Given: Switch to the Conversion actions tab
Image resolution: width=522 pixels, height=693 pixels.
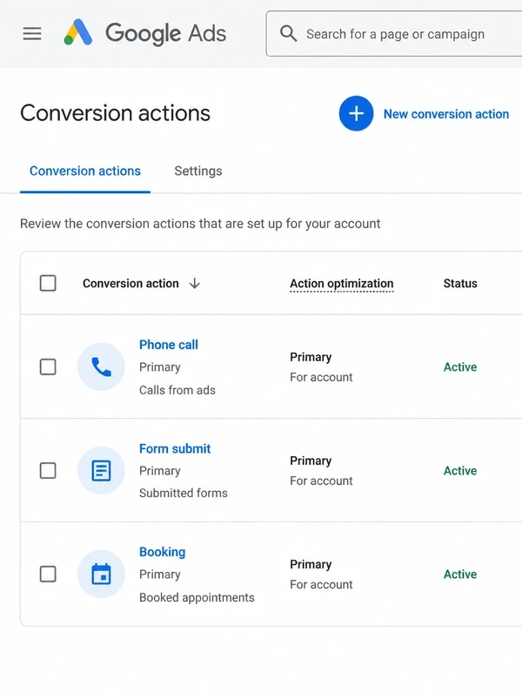Looking at the screenshot, I should 85,171.
